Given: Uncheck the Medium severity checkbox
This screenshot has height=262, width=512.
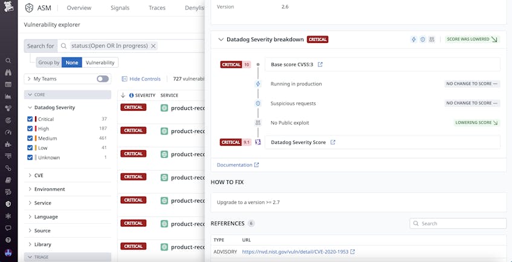Looking at the screenshot, I should click(30, 138).
